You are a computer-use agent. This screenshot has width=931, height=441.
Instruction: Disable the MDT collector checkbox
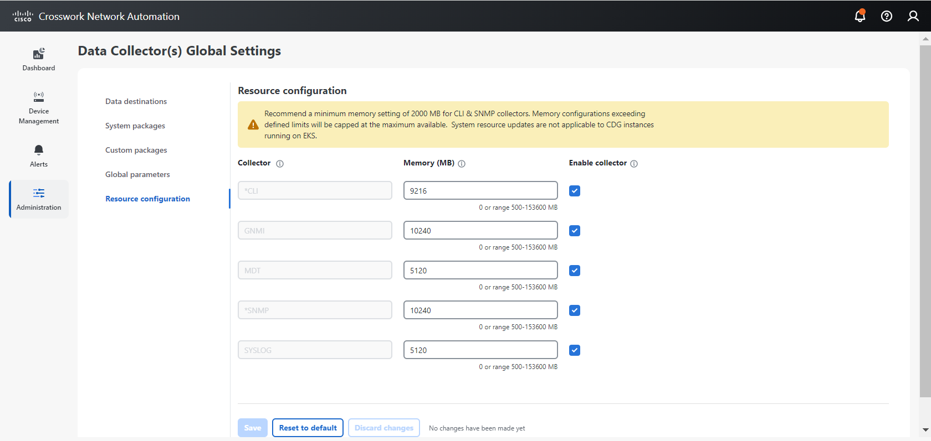click(x=575, y=271)
